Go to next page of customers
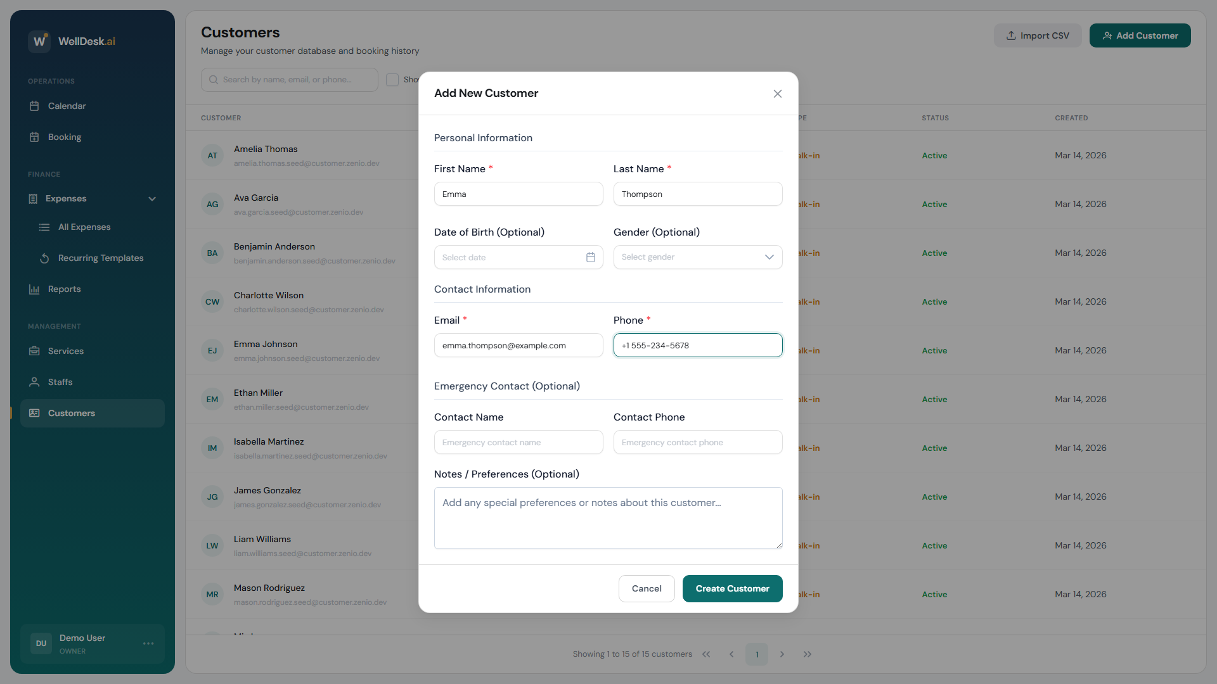 click(x=782, y=654)
